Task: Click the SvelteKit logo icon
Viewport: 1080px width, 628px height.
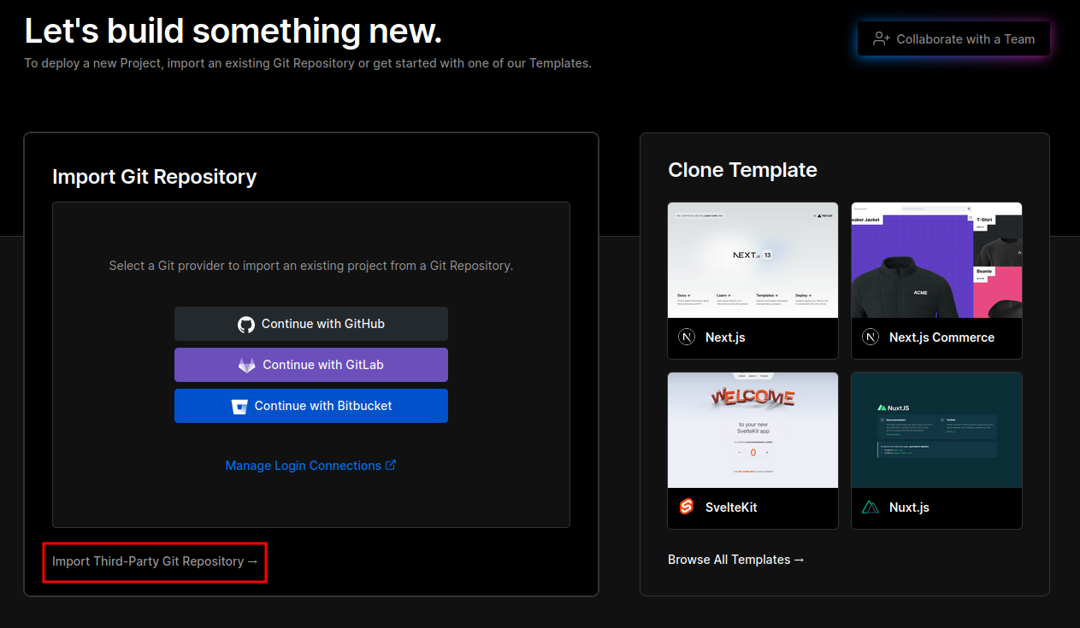Action: tap(687, 508)
